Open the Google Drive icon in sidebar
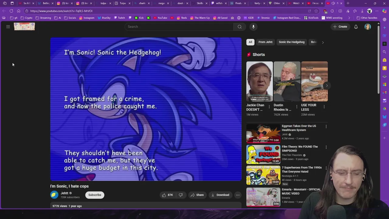Viewport: 389px width, 219px height. coord(384,109)
